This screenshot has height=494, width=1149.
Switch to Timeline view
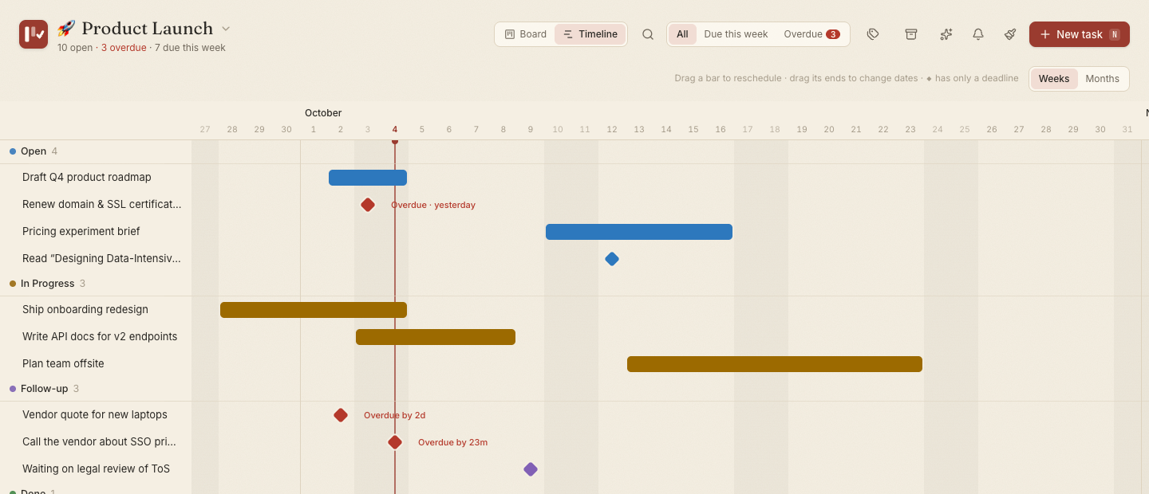(590, 34)
